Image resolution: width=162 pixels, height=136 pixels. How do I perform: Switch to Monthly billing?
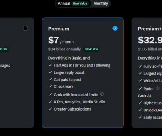(x=101, y=3)
